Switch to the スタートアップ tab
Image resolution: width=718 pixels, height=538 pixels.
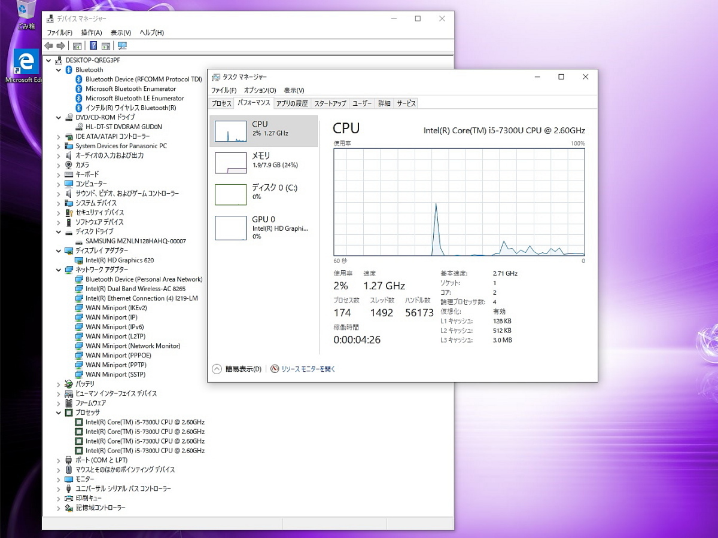330,103
